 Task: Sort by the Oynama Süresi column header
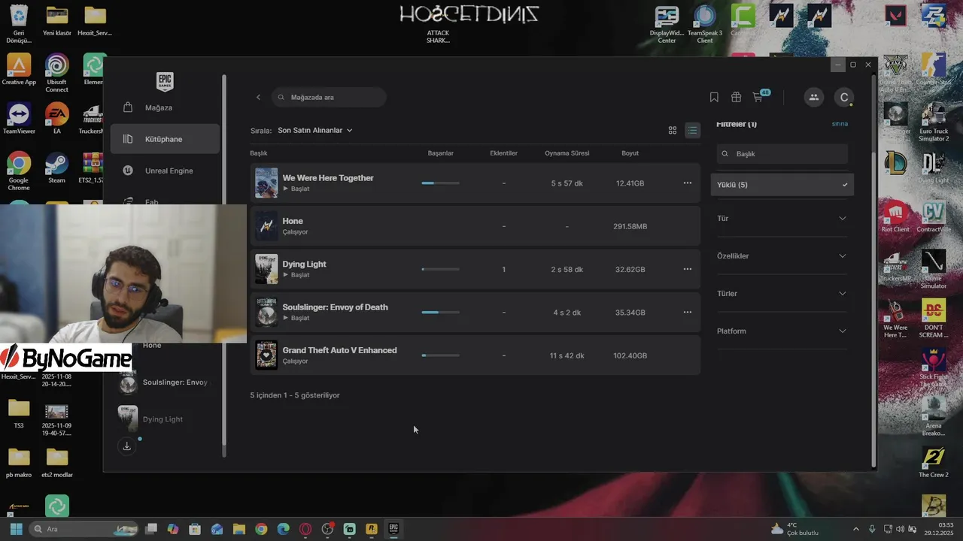(x=567, y=153)
